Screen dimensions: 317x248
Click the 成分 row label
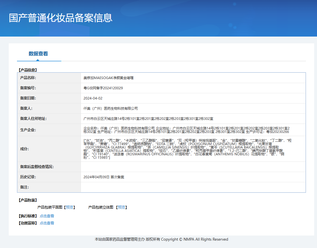(25, 149)
